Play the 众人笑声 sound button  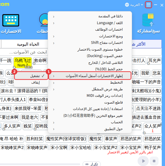153,128
